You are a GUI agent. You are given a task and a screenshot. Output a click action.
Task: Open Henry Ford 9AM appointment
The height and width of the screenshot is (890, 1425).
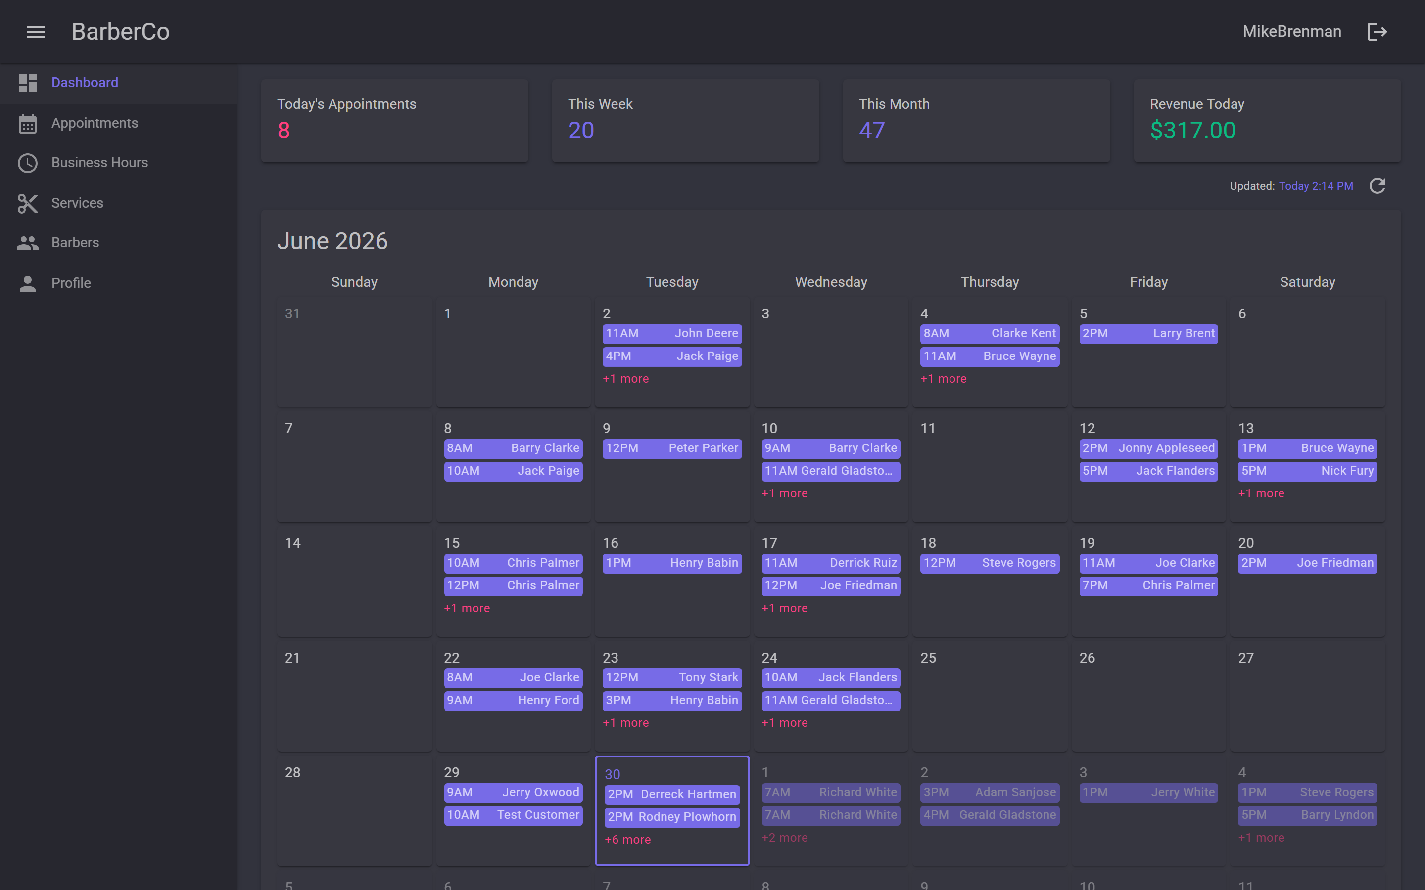[513, 701]
